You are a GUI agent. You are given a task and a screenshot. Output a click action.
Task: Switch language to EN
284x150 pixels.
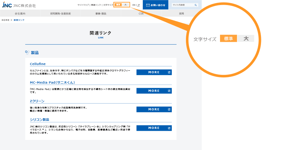(x=134, y=5)
